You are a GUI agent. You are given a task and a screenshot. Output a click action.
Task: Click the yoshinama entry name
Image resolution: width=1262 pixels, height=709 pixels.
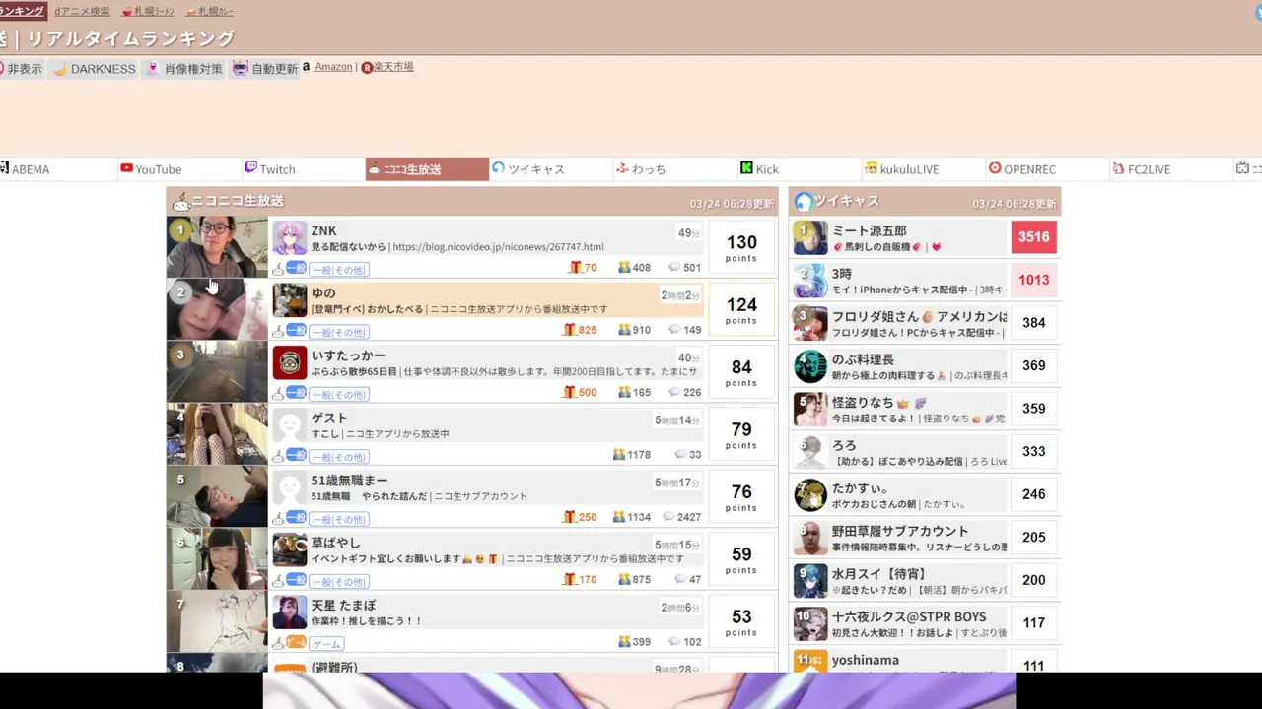tap(866, 660)
